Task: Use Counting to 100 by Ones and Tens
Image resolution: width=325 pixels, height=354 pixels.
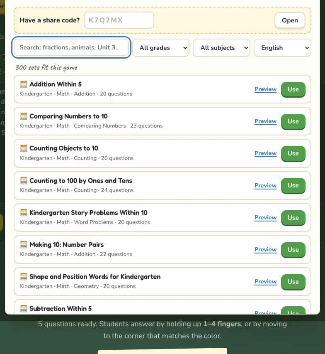Action: click(x=293, y=186)
